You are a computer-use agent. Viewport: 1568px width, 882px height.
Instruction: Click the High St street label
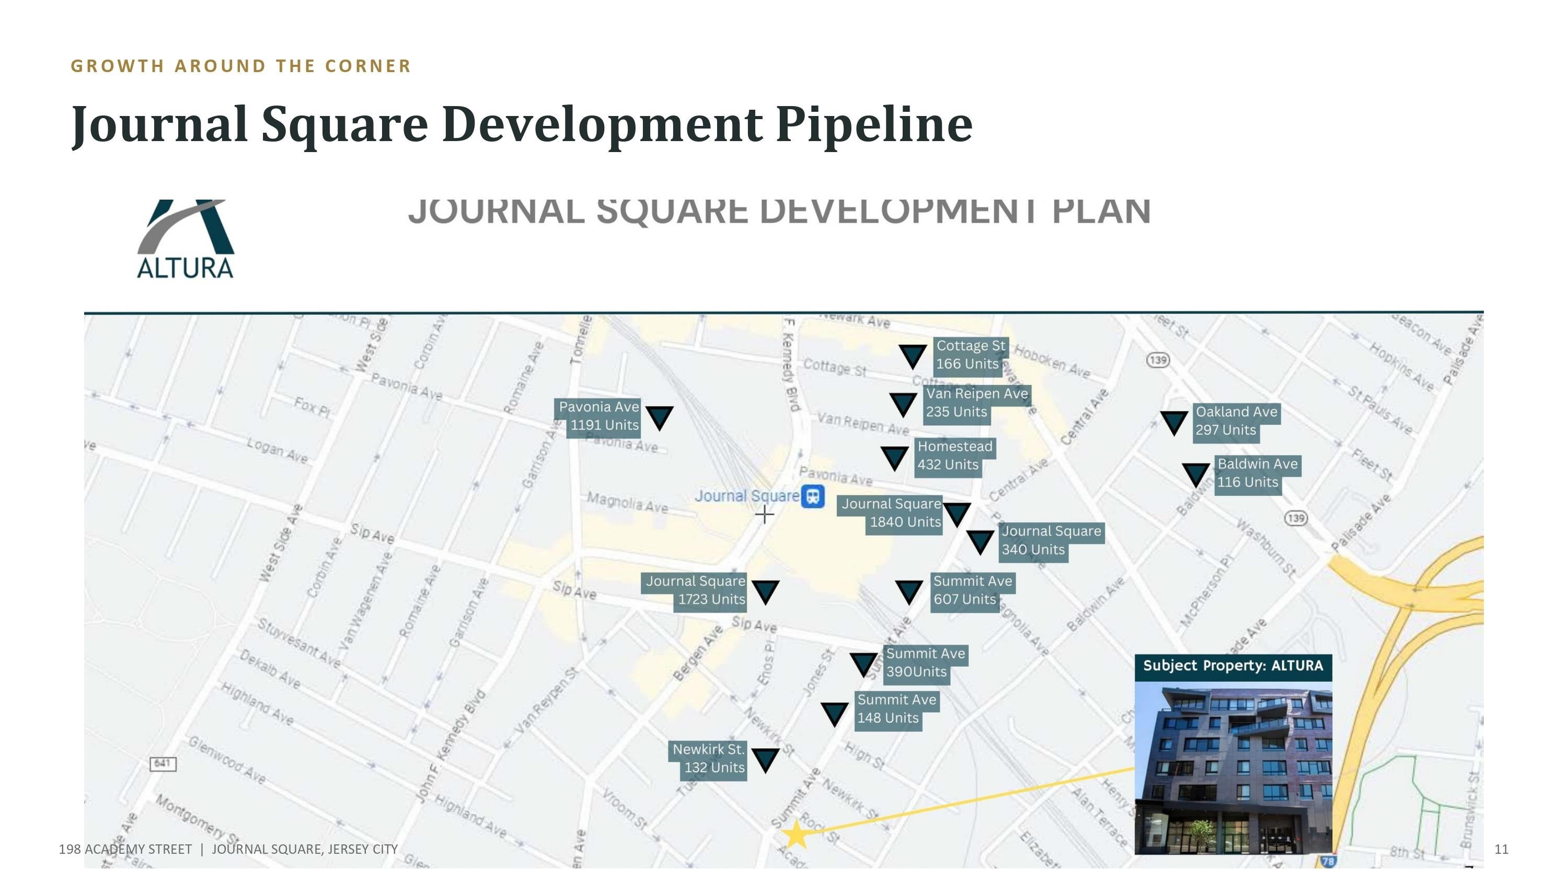865,756
